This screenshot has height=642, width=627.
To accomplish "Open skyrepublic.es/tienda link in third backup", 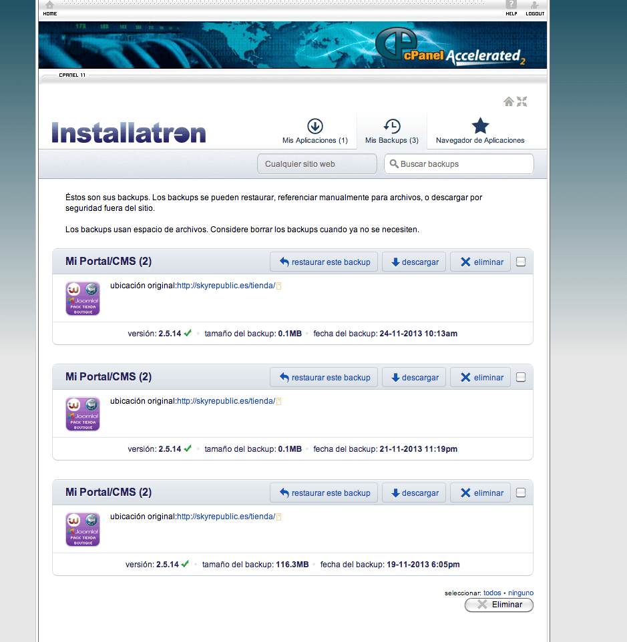I will click(226, 517).
